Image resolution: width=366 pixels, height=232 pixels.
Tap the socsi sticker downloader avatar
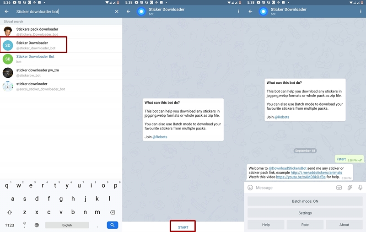[x=8, y=86]
